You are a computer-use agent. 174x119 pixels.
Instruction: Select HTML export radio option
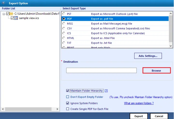tap(64, 38)
